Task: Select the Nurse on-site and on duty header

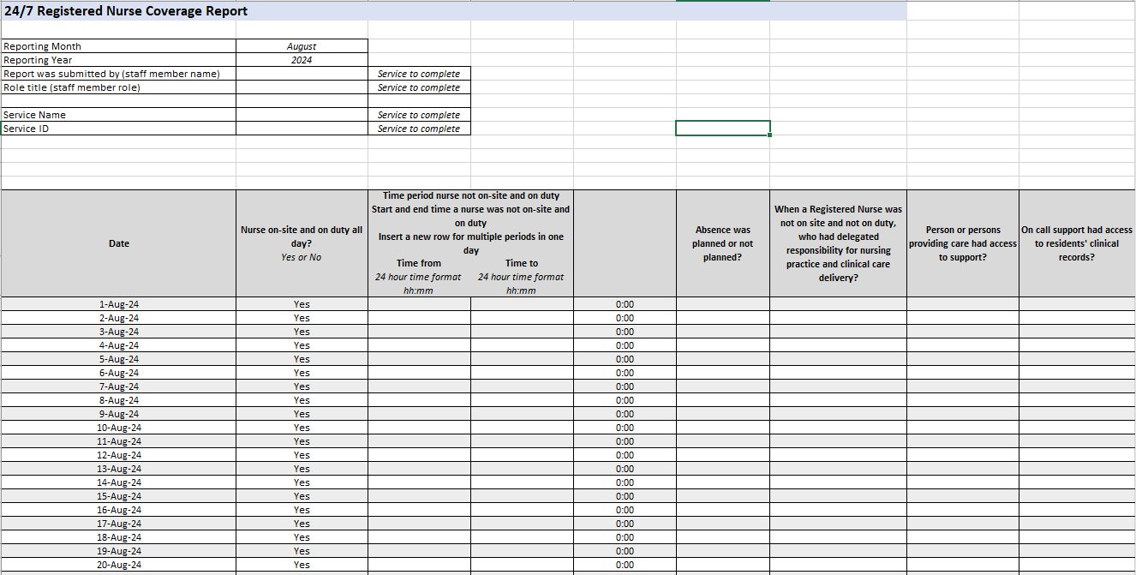Action: (302, 243)
